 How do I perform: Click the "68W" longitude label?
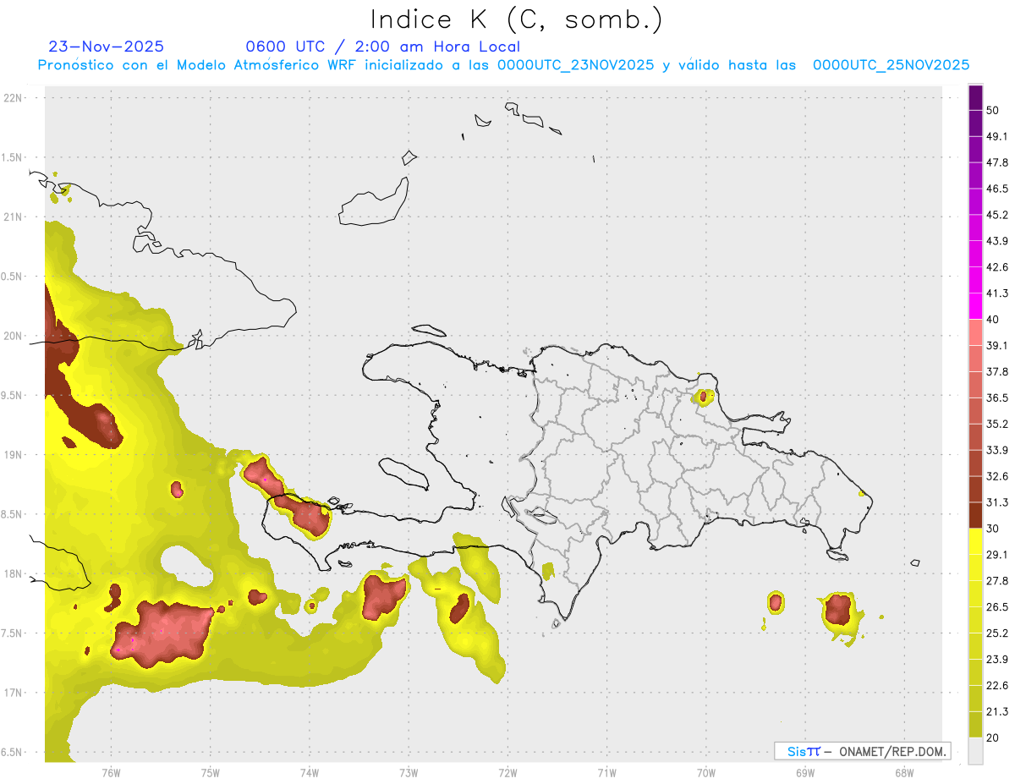[x=904, y=773]
